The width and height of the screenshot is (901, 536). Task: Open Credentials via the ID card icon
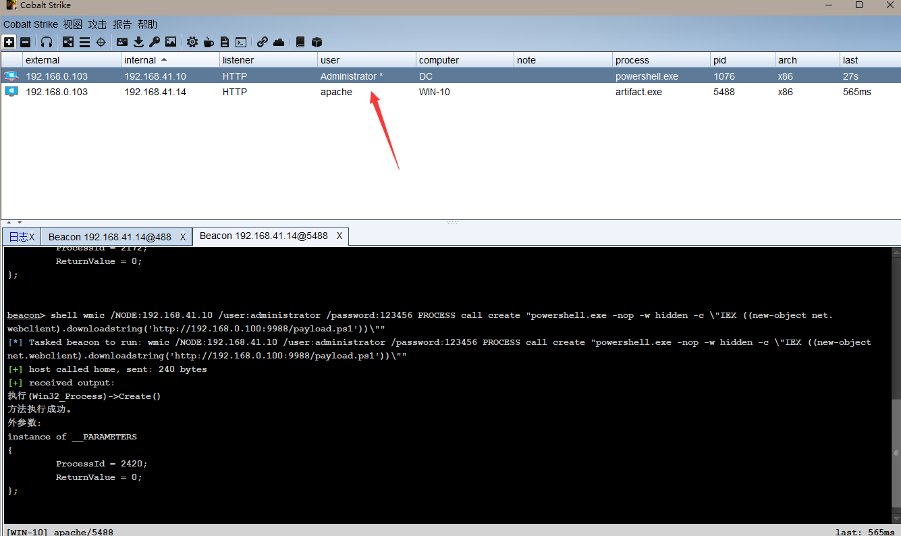click(x=122, y=42)
